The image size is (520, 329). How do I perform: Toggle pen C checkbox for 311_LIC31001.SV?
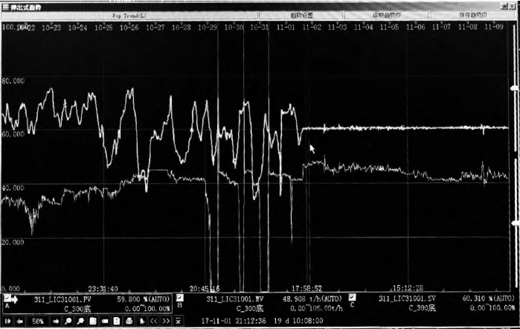point(352,296)
